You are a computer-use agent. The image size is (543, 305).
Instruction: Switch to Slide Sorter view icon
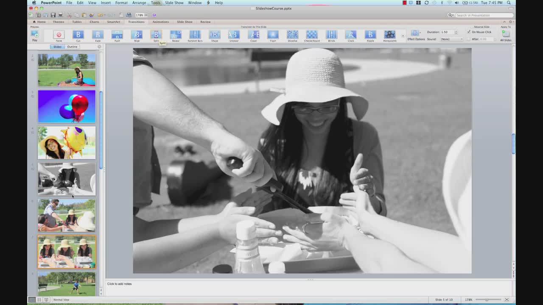coord(39,299)
